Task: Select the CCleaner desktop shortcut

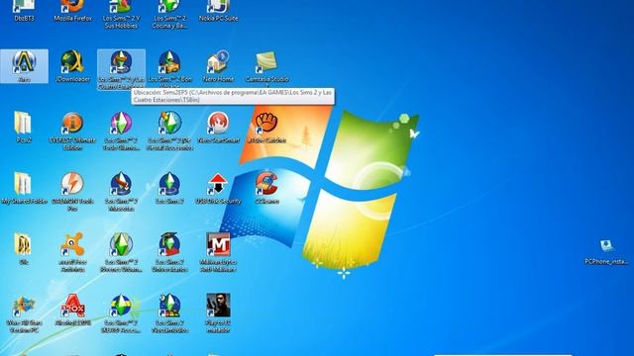Action: (266, 188)
